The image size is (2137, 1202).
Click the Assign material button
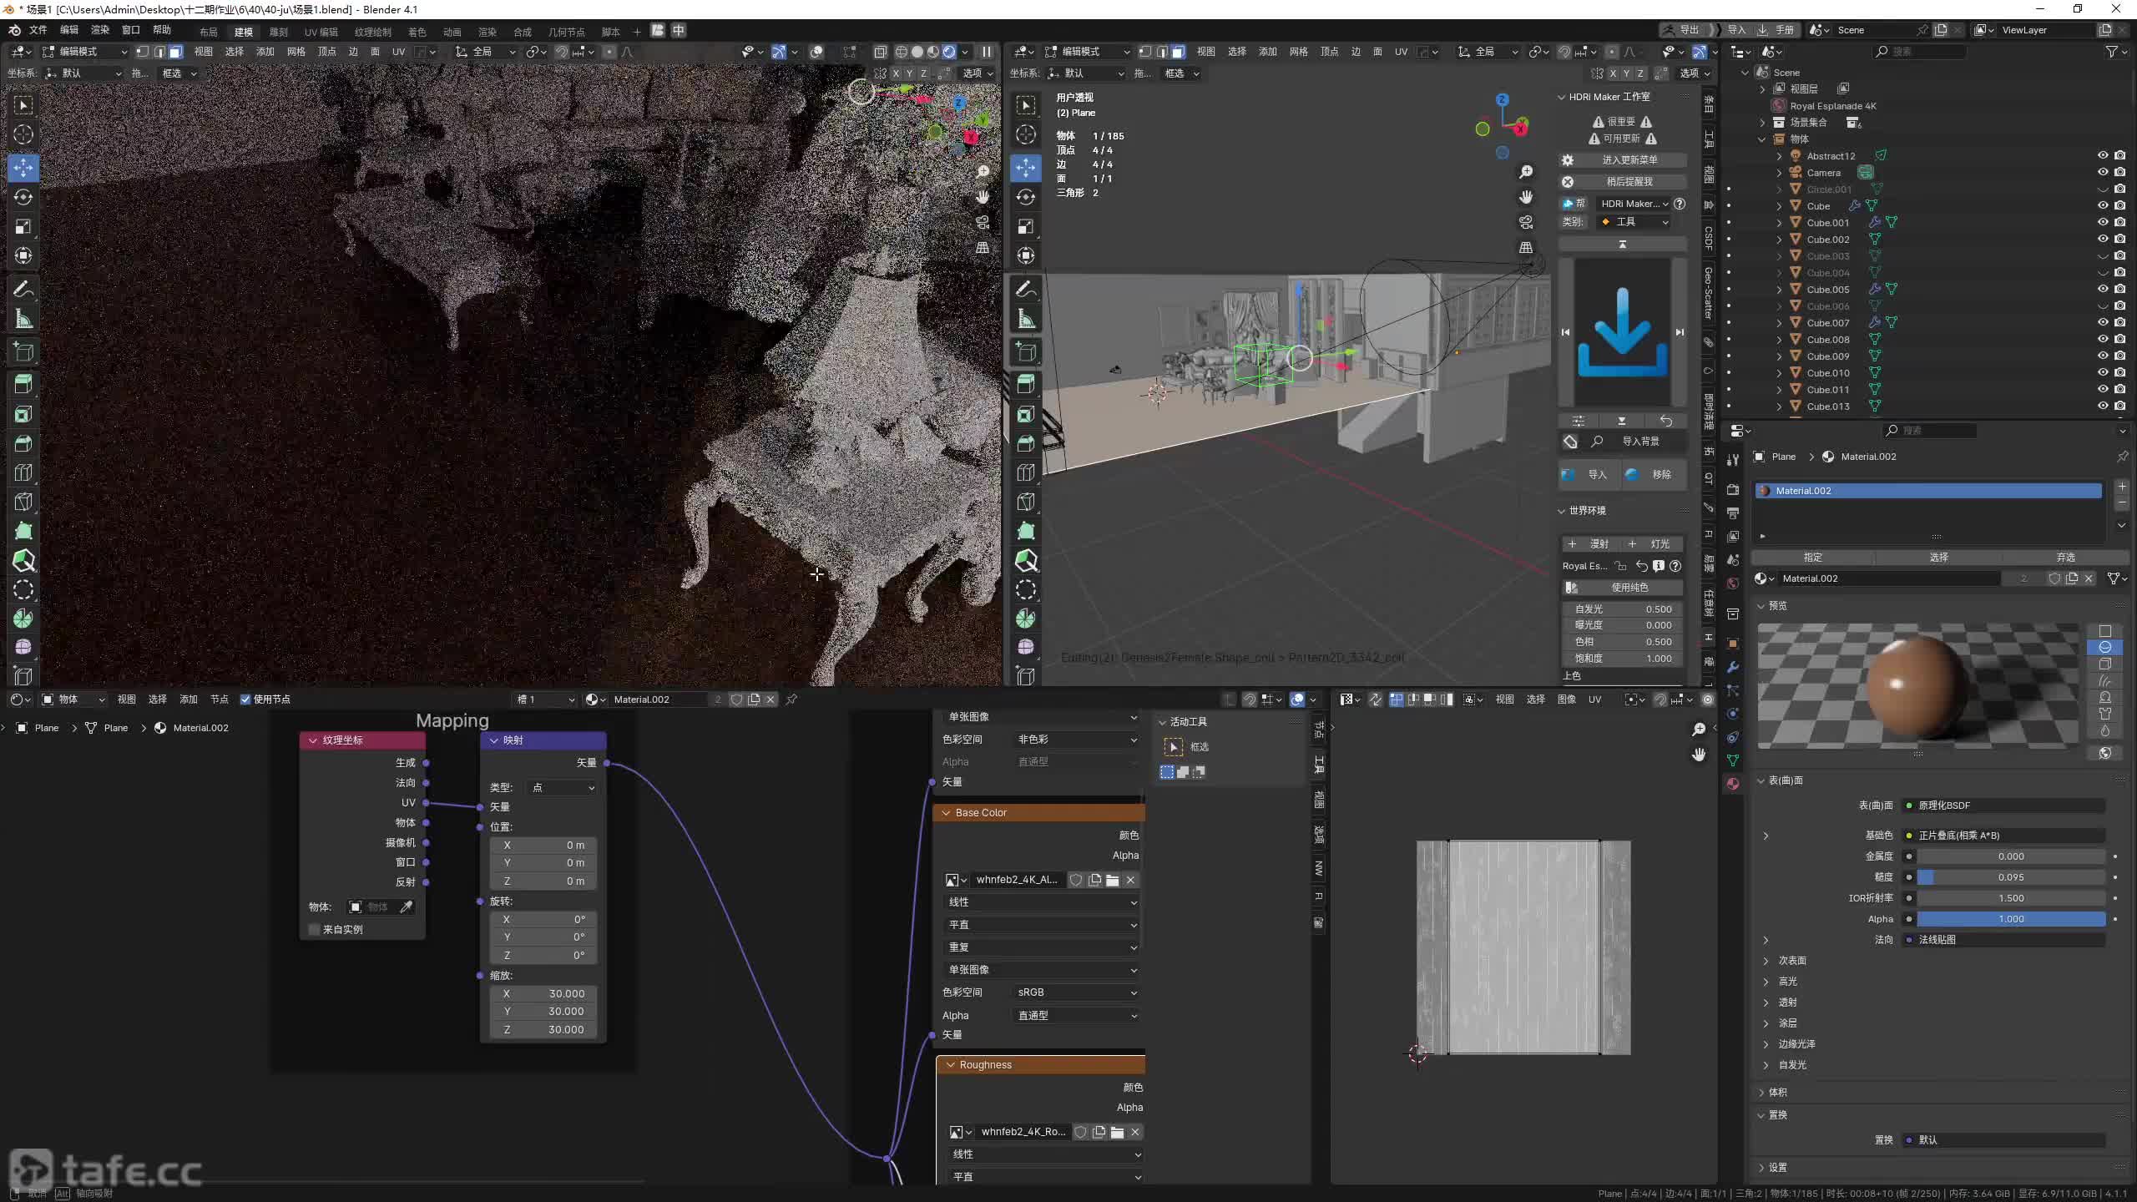click(1812, 558)
